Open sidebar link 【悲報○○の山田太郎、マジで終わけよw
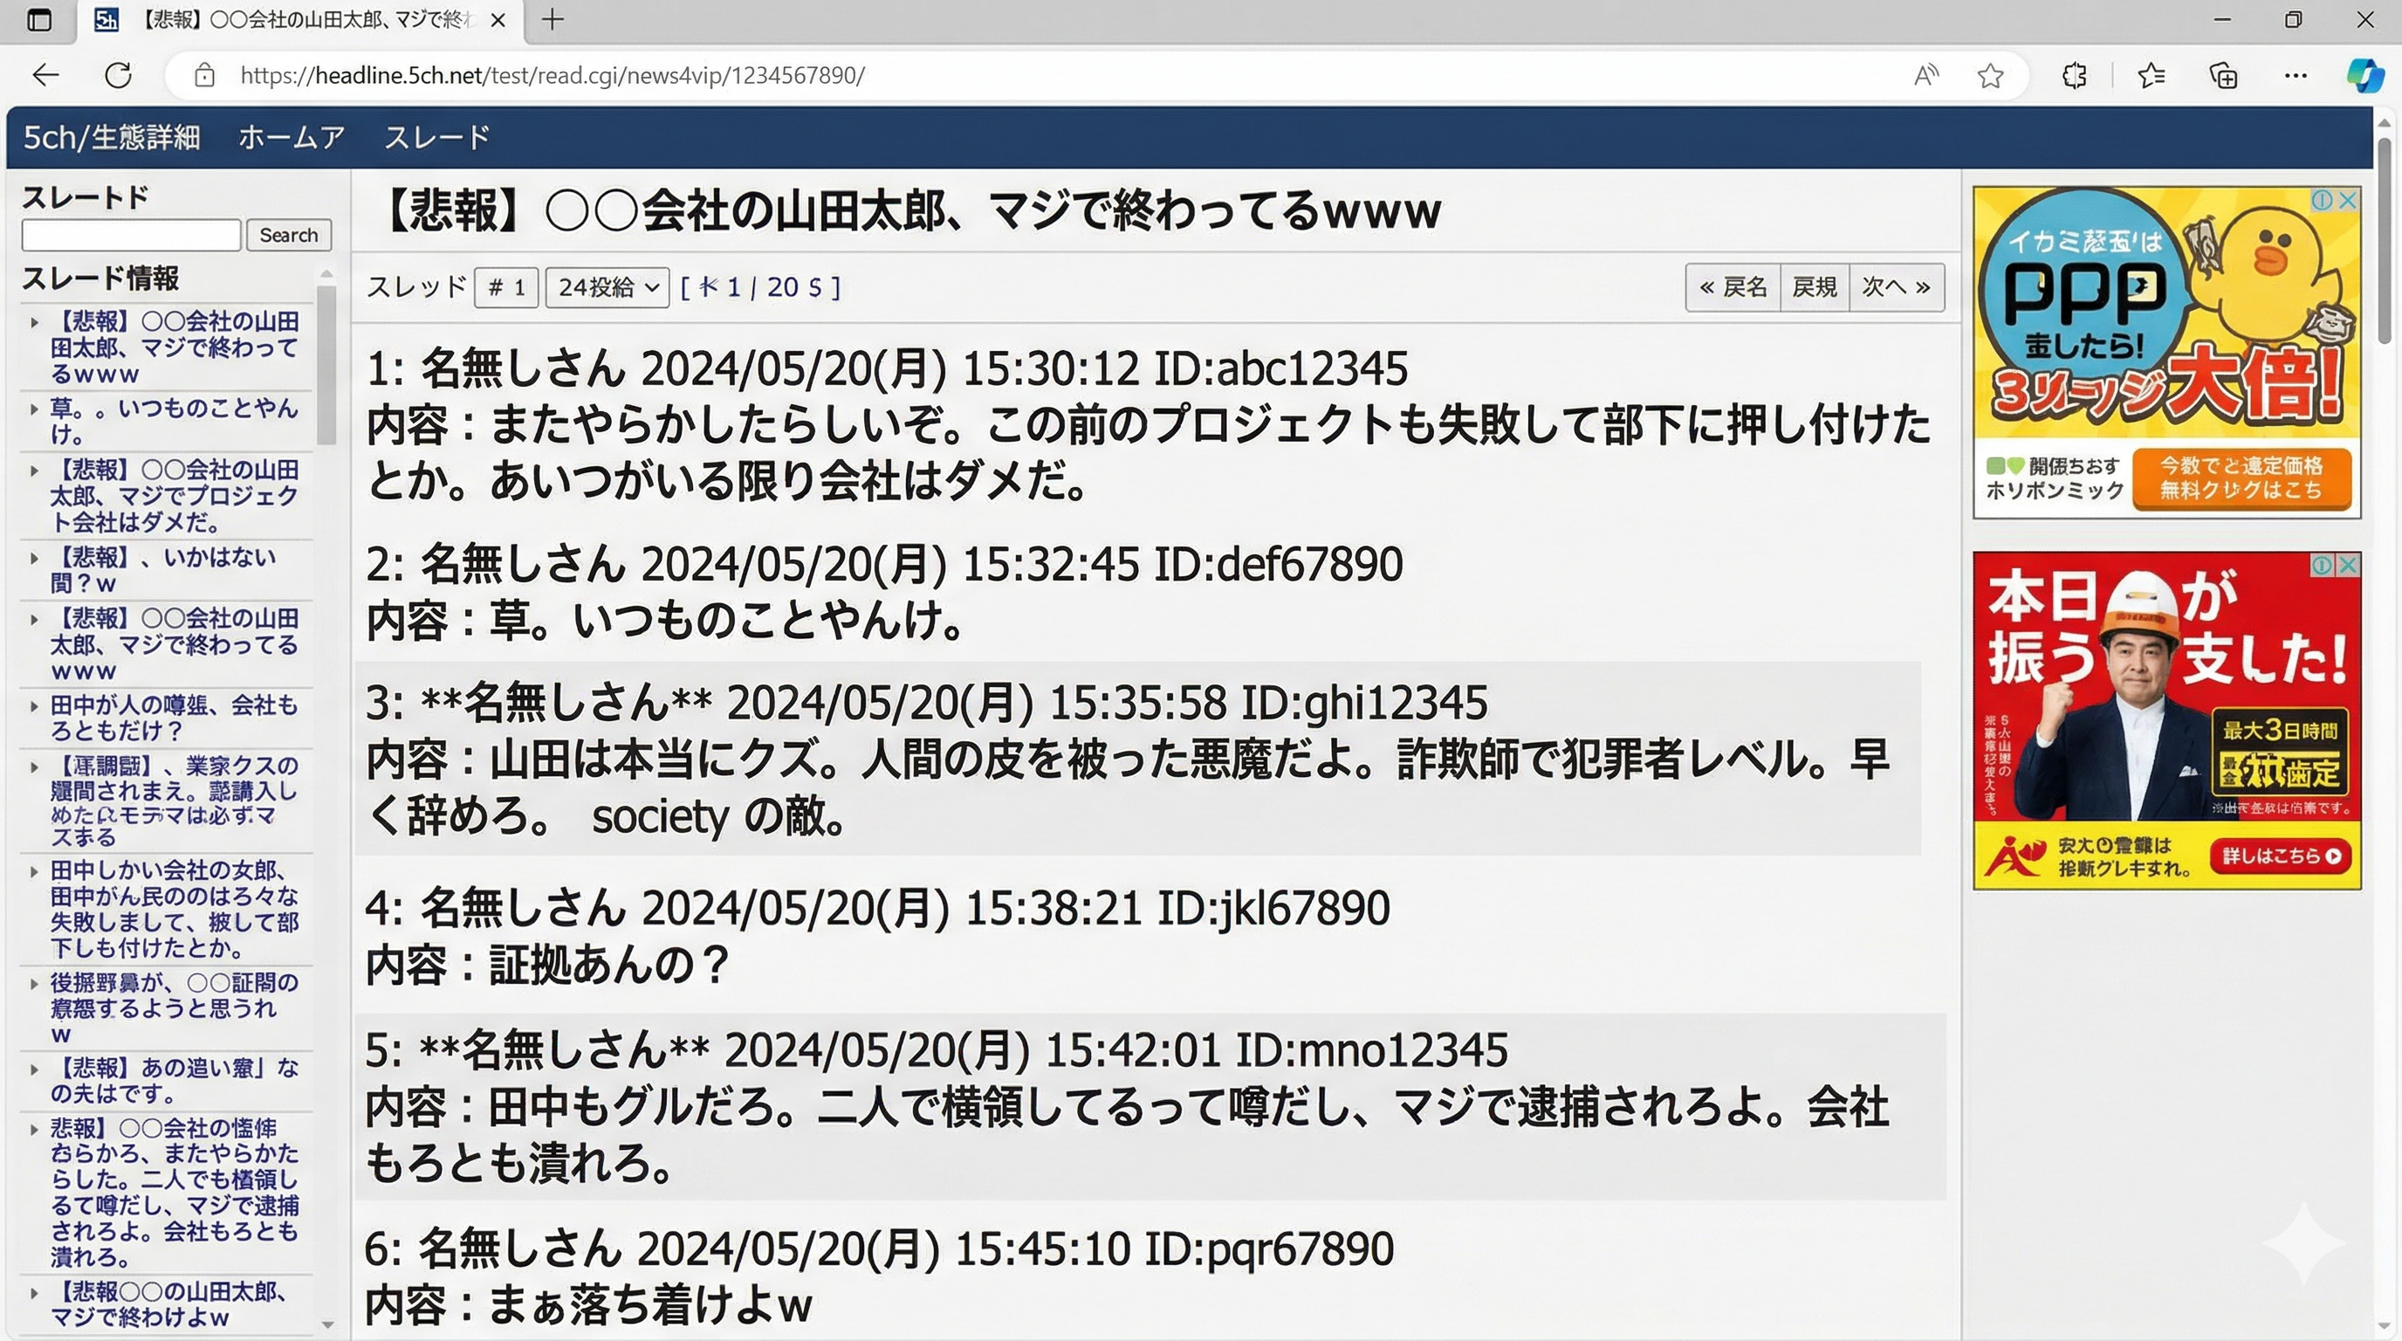This screenshot has width=2402, height=1341. click(x=168, y=1304)
